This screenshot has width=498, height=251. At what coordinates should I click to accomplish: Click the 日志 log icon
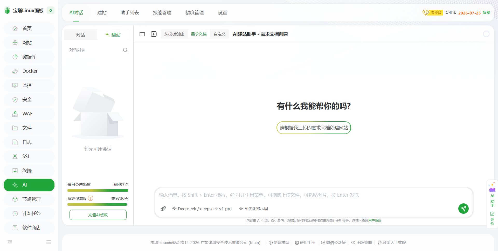click(15, 142)
